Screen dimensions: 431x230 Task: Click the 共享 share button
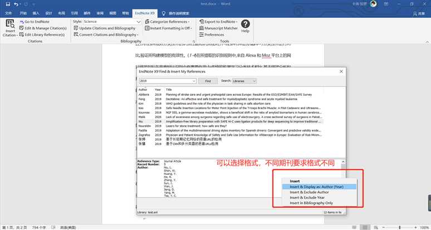coord(419,13)
